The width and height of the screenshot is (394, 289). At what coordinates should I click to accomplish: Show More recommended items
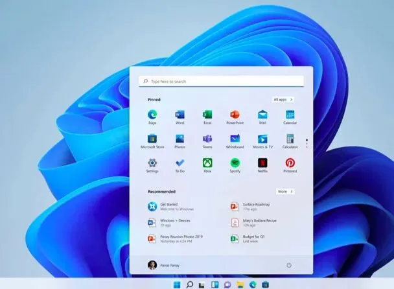(x=285, y=192)
